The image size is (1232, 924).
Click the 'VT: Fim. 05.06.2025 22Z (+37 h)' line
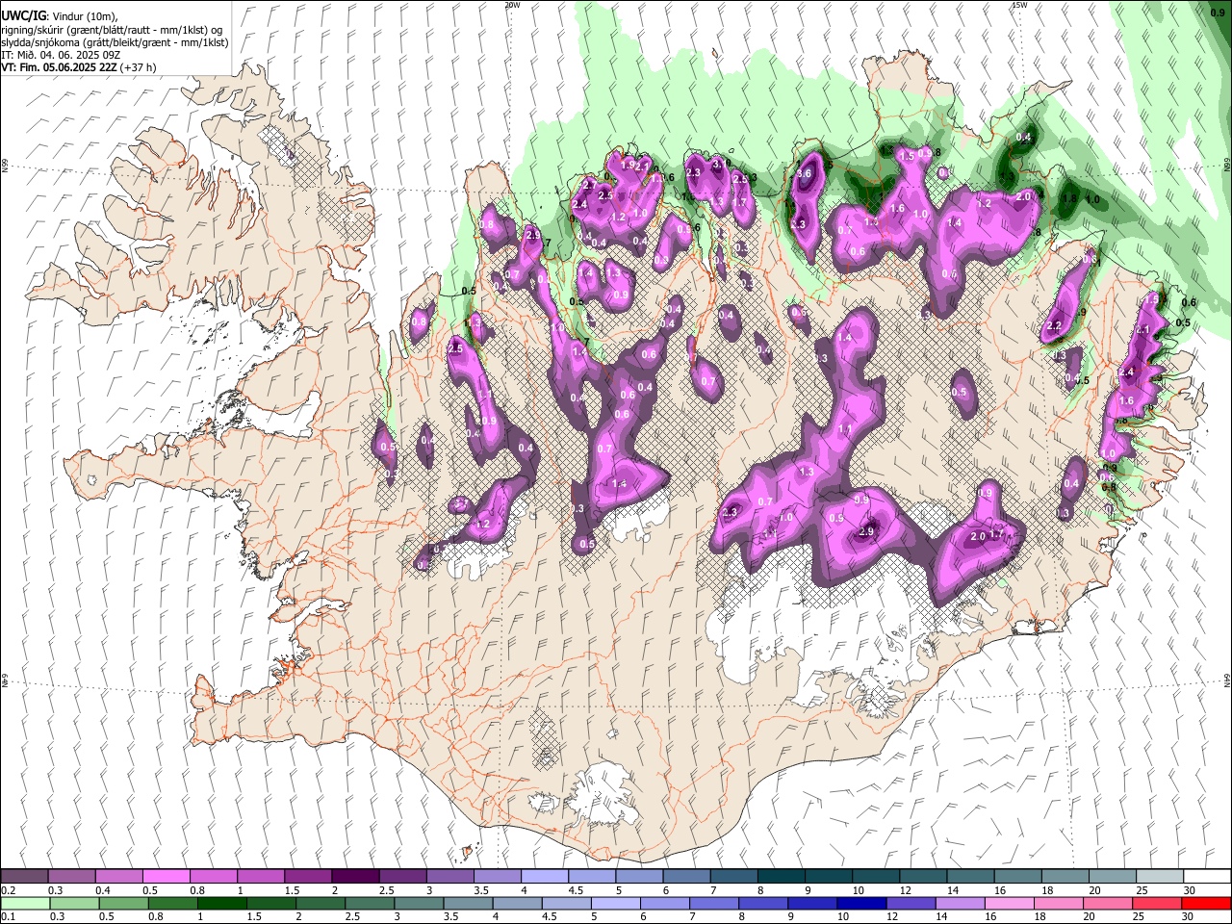[x=79, y=67]
